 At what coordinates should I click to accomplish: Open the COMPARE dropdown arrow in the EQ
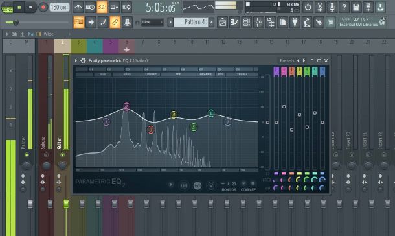point(243,183)
